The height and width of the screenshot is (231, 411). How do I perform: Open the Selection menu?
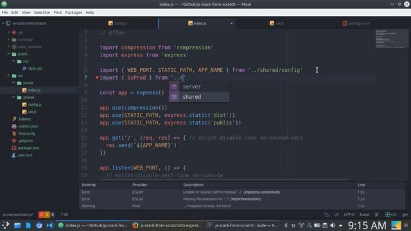pos(42,12)
